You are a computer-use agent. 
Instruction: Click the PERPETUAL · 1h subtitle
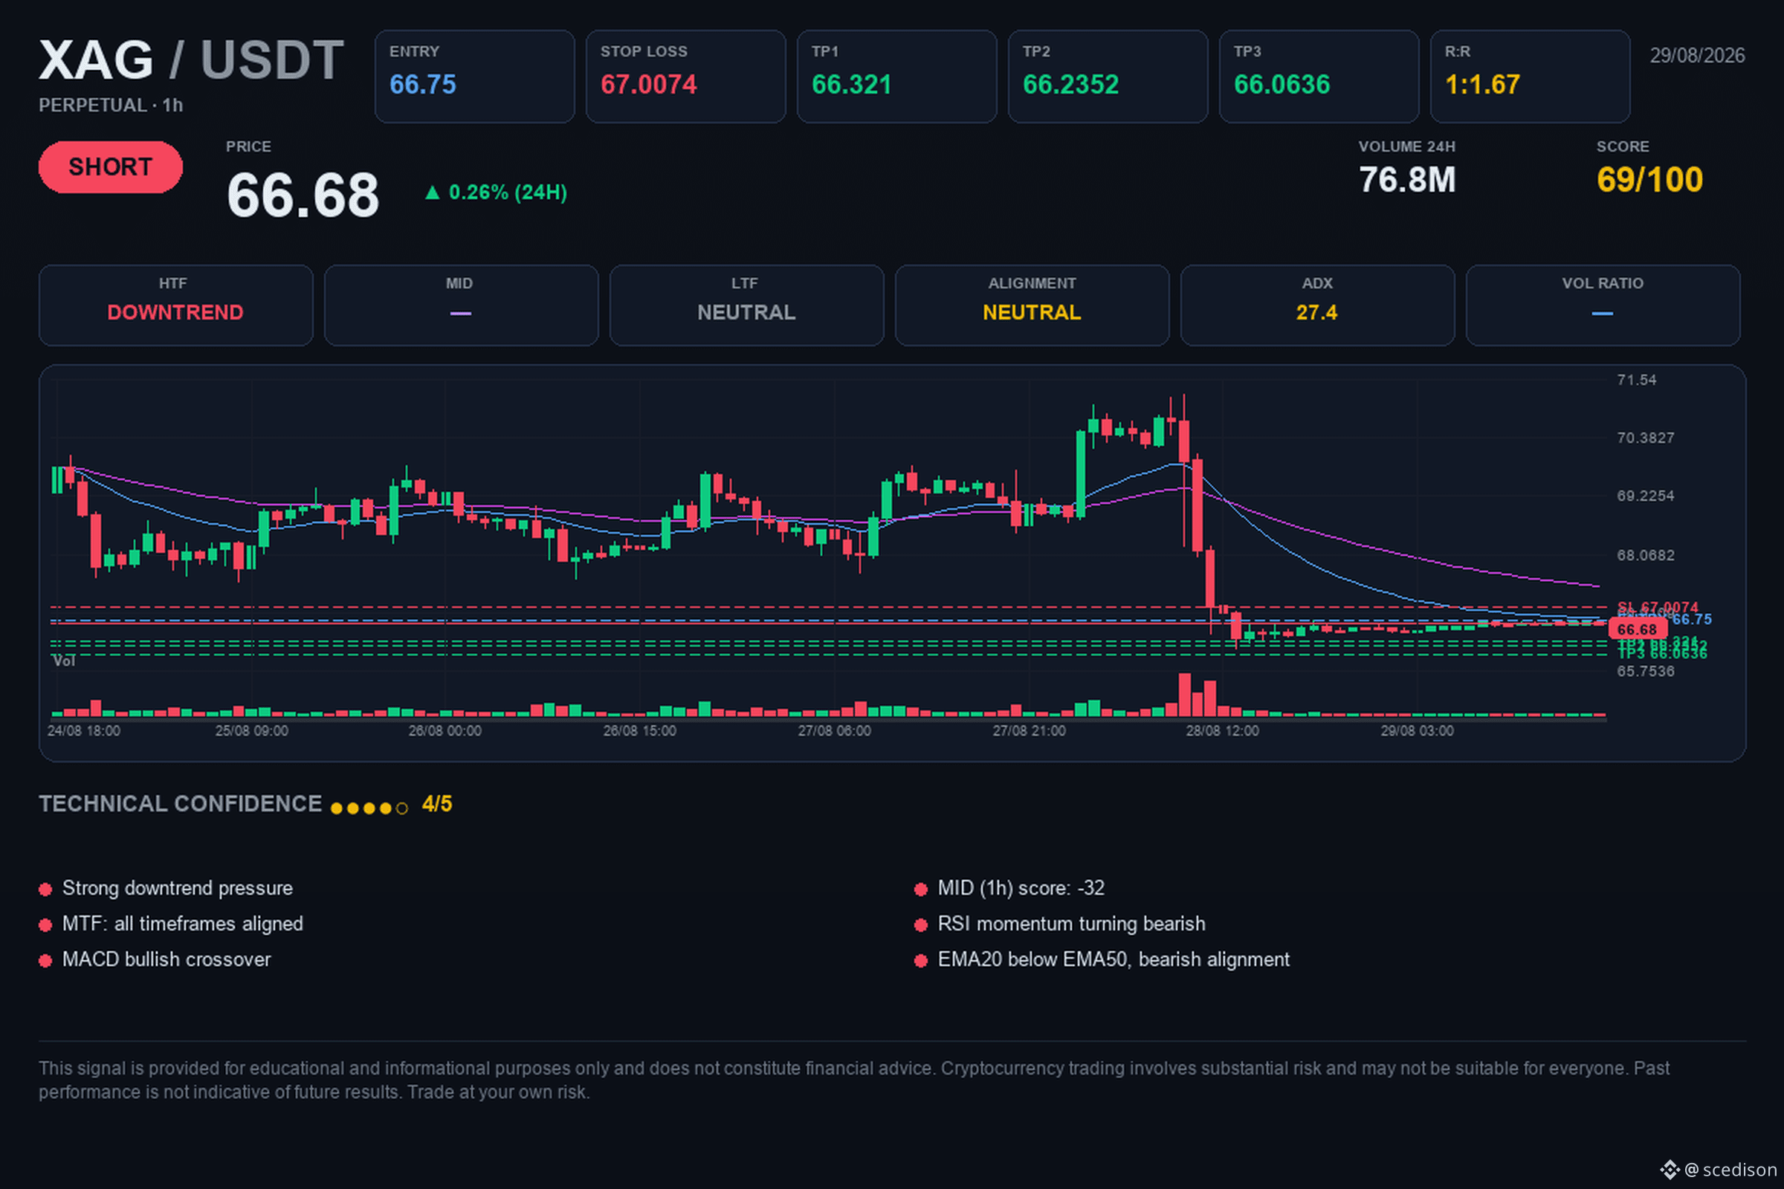pos(111,106)
